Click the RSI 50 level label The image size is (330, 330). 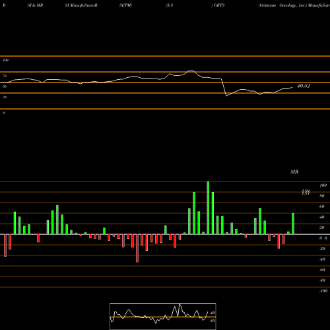pos(5,86)
